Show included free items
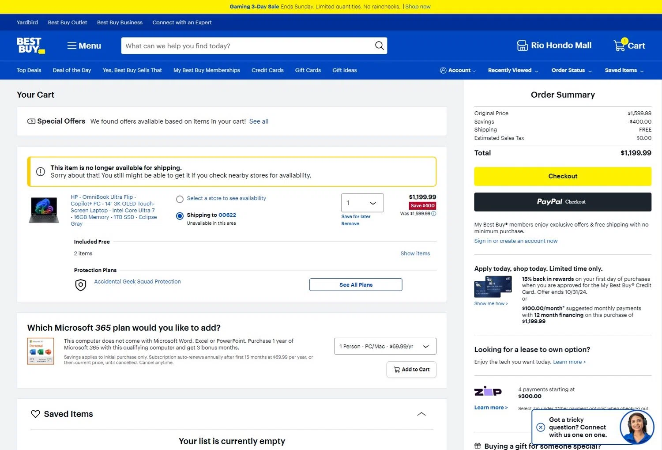Screen dimensions: 662x450 pyautogui.click(x=415, y=253)
